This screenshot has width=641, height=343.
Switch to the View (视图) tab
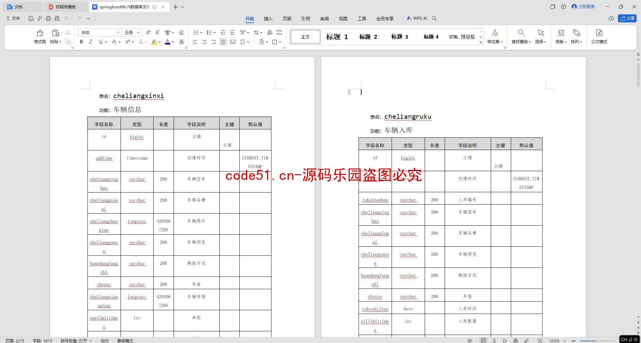tap(343, 18)
